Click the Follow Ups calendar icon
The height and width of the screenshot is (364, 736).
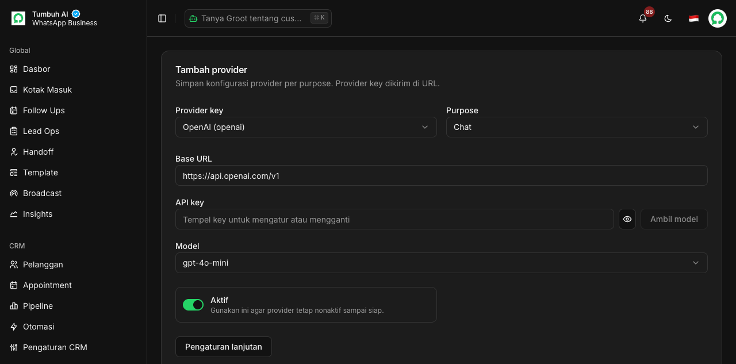pos(14,110)
